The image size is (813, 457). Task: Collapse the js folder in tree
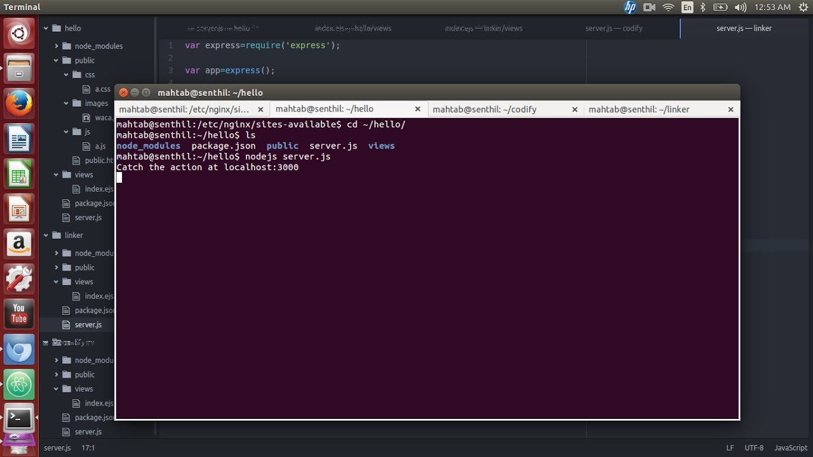pyautogui.click(x=66, y=132)
